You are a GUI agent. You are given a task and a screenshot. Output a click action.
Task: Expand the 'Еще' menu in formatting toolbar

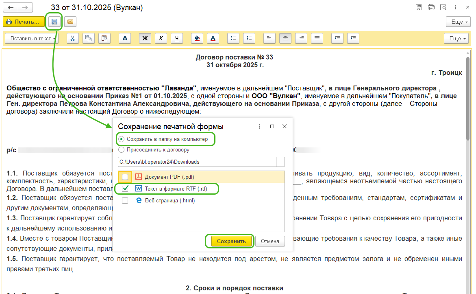click(458, 38)
